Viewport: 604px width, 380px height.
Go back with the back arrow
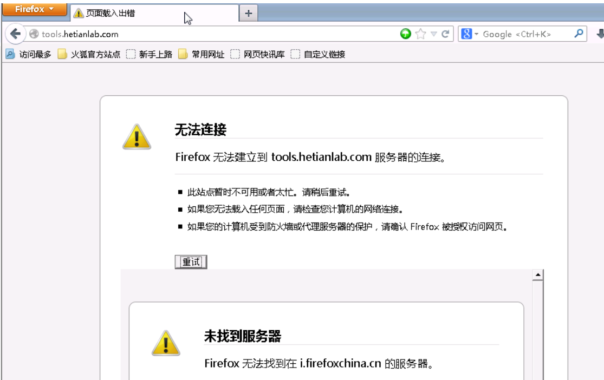coord(15,34)
